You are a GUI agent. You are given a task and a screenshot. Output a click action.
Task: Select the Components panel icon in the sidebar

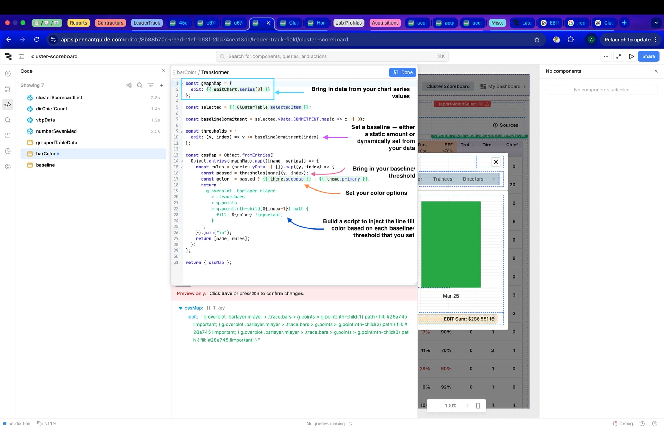8,89
